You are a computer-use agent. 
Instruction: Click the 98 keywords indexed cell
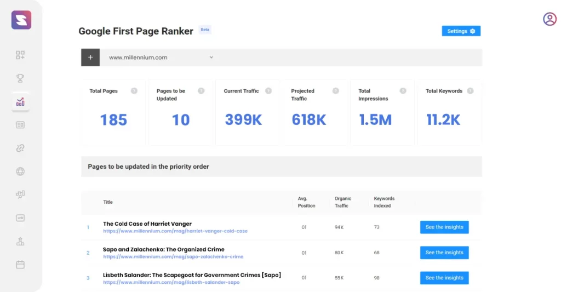pos(377,278)
